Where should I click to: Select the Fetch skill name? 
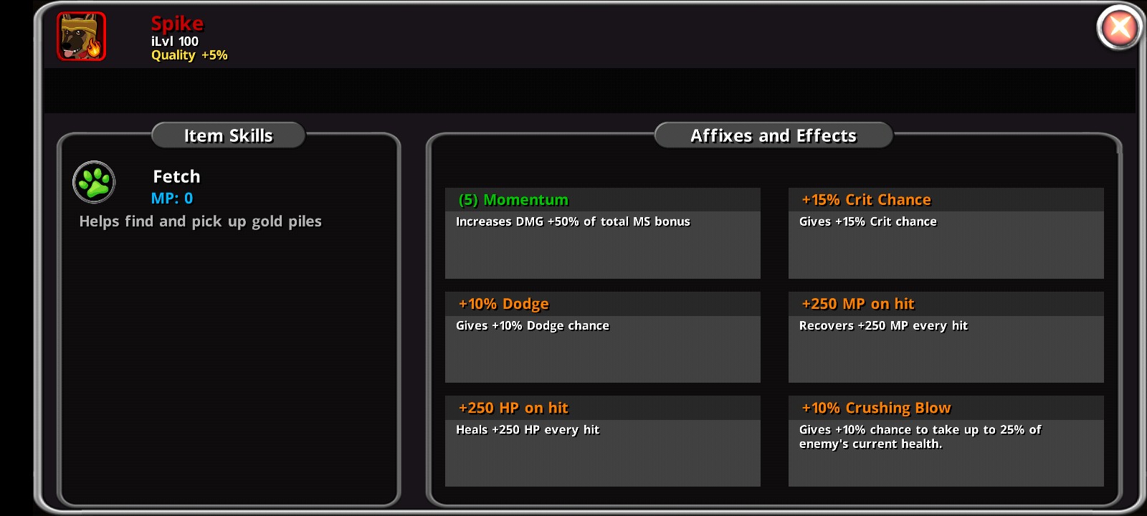click(x=176, y=176)
